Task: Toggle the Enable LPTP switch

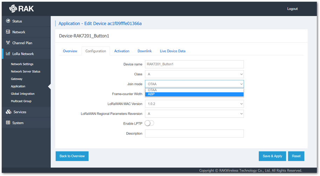Action: coord(149,123)
